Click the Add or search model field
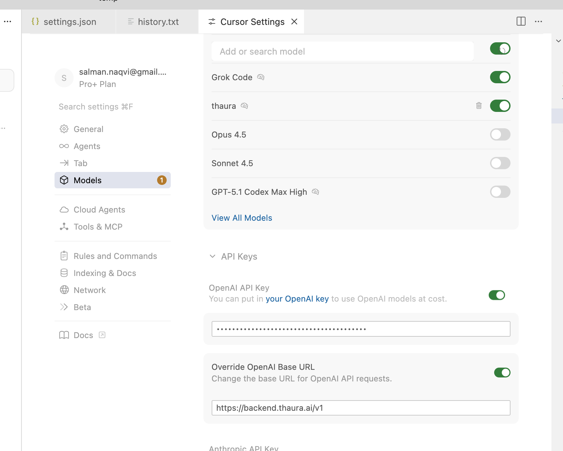 [342, 52]
